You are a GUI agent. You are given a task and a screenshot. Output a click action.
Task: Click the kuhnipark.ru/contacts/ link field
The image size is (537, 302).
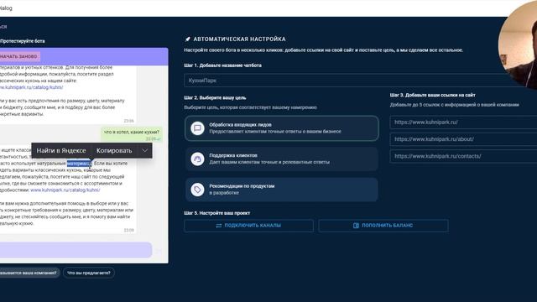[463, 156]
